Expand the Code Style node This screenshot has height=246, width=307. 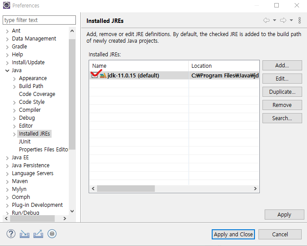pos(14,103)
